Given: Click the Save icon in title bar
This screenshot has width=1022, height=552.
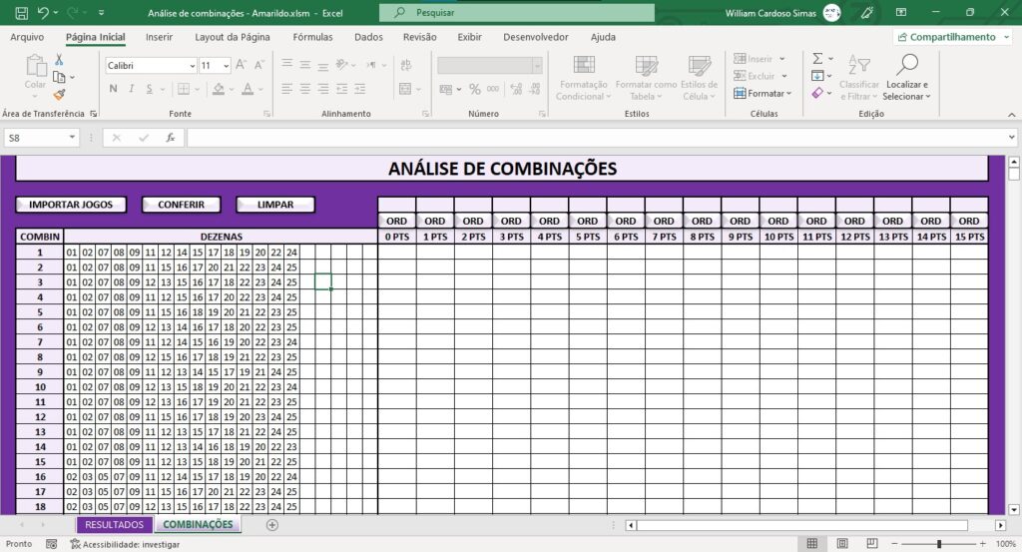Looking at the screenshot, I should pos(21,12).
